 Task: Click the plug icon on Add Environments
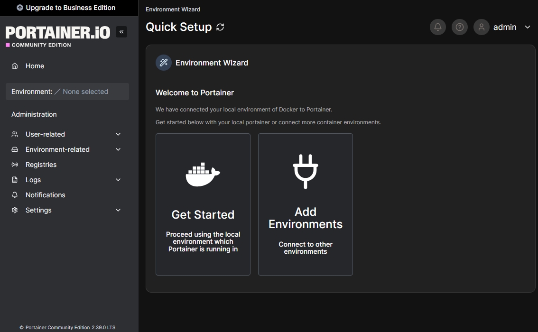[305, 170]
